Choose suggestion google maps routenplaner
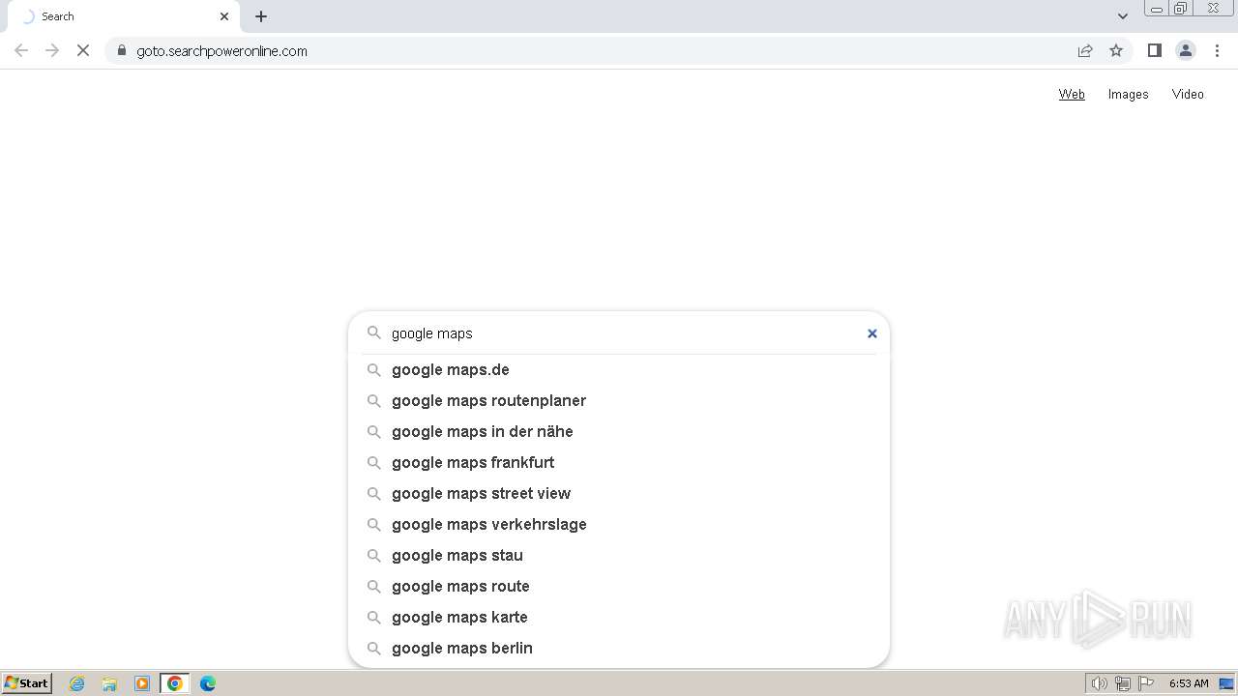 pyautogui.click(x=619, y=400)
